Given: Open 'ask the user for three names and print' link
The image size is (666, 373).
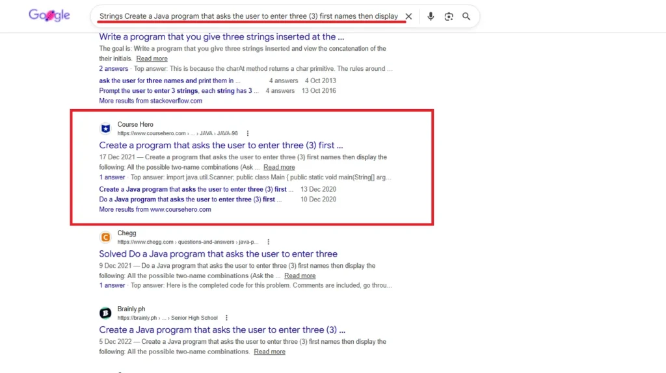Looking at the screenshot, I should [170, 80].
